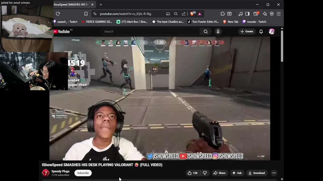The height and width of the screenshot is (181, 323).
Task: Maximize the browser window
Action: pyautogui.click(x=268, y=5)
